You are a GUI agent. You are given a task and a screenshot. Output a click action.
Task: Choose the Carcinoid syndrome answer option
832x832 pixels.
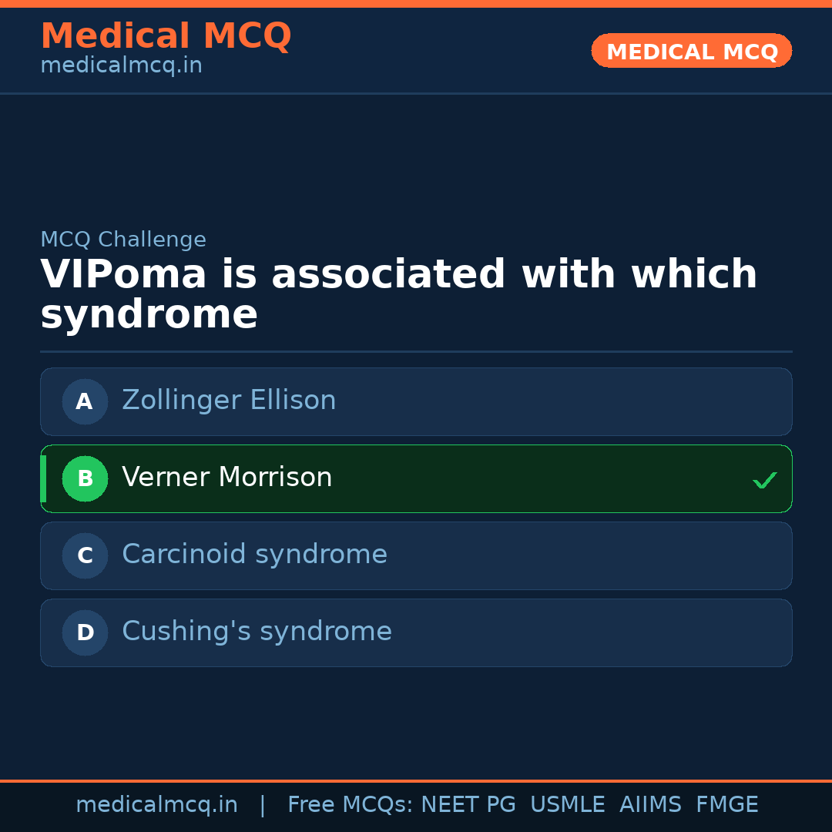pos(416,555)
